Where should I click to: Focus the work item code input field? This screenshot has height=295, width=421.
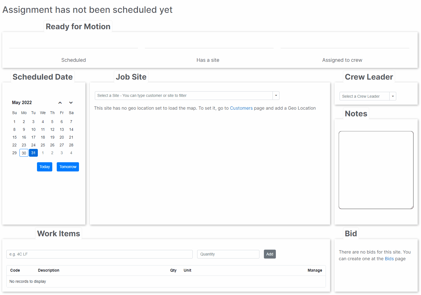100,254
